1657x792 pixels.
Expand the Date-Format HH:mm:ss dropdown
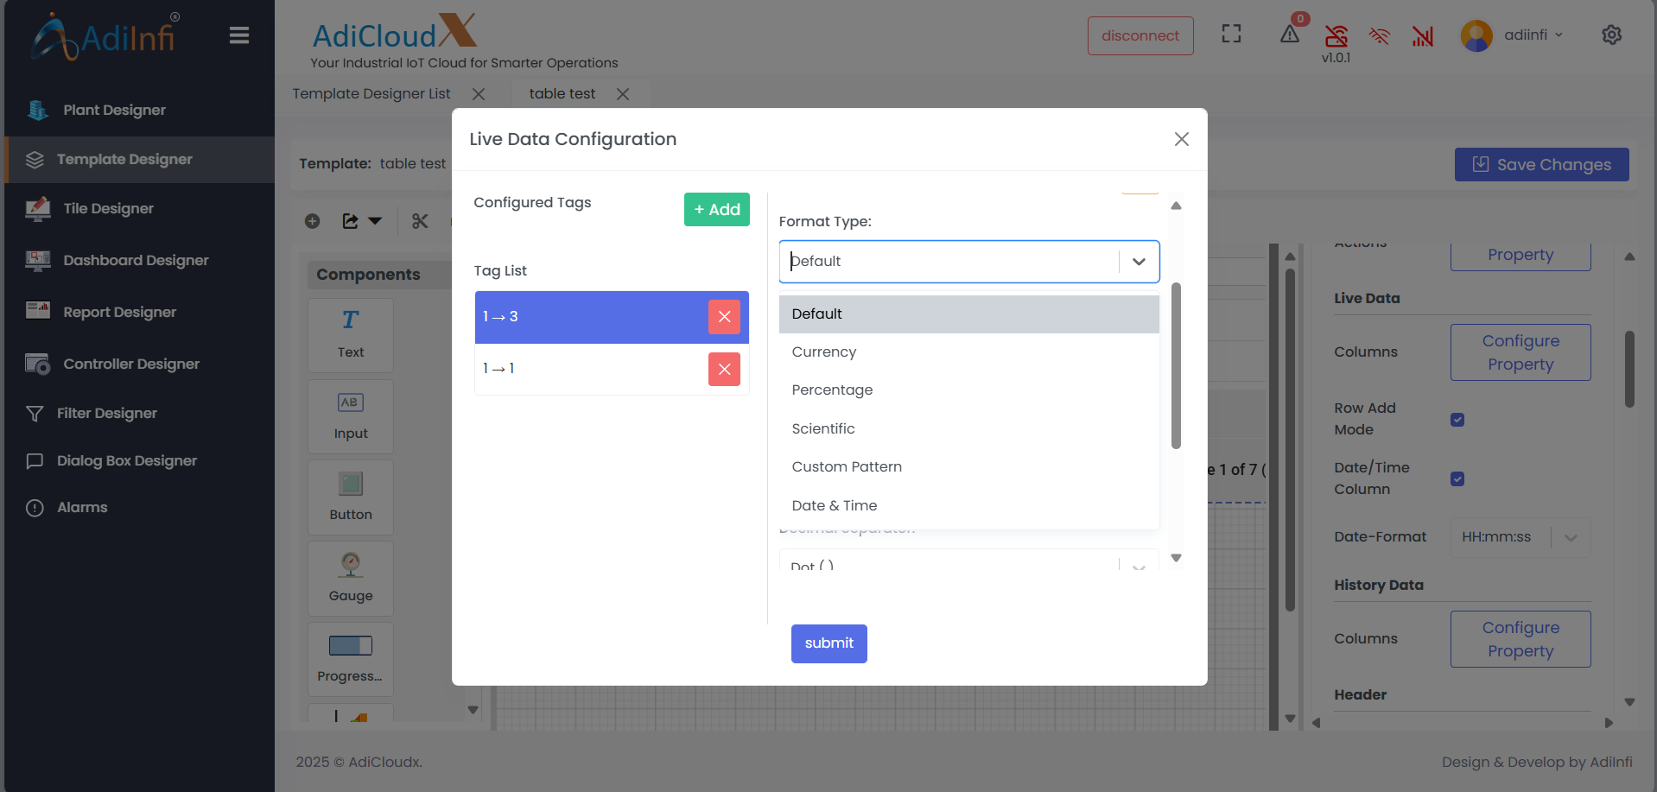[1571, 537]
